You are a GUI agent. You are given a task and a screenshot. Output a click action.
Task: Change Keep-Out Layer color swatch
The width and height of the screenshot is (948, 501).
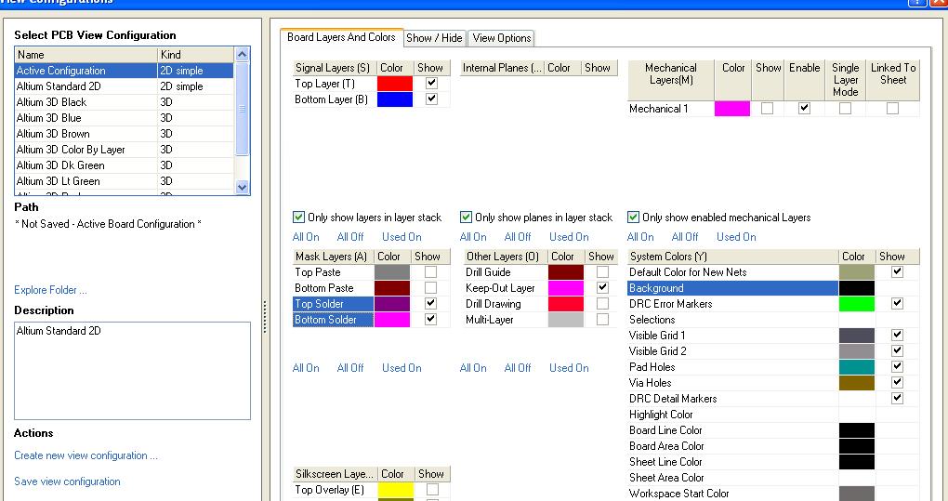566,287
